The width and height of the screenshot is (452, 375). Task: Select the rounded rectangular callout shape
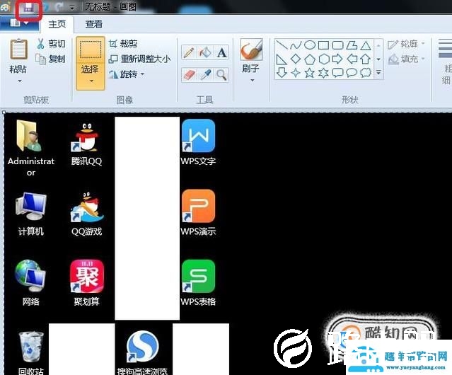point(337,73)
